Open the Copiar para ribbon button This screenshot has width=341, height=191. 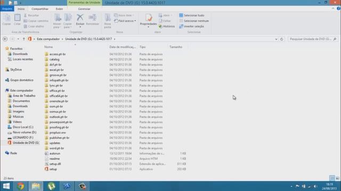[x=68, y=21]
